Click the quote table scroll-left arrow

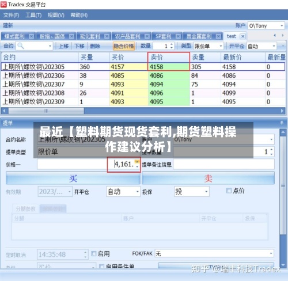pyautogui.click(x=5, y=111)
